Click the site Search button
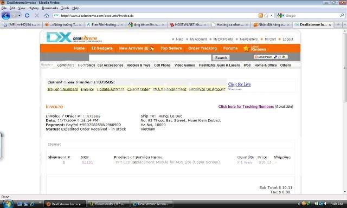 pos(221,58)
